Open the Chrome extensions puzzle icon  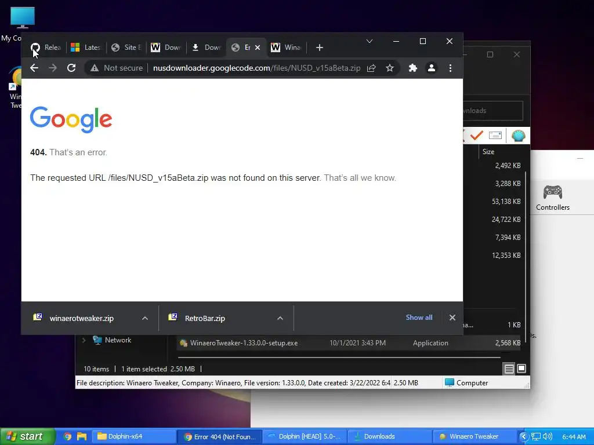pos(412,68)
